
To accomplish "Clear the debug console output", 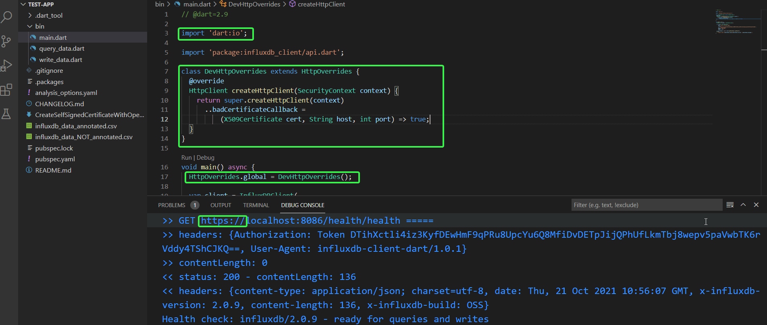I will coord(730,205).
